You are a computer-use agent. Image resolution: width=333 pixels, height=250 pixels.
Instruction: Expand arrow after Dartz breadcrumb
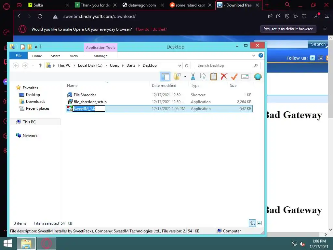click(139, 65)
